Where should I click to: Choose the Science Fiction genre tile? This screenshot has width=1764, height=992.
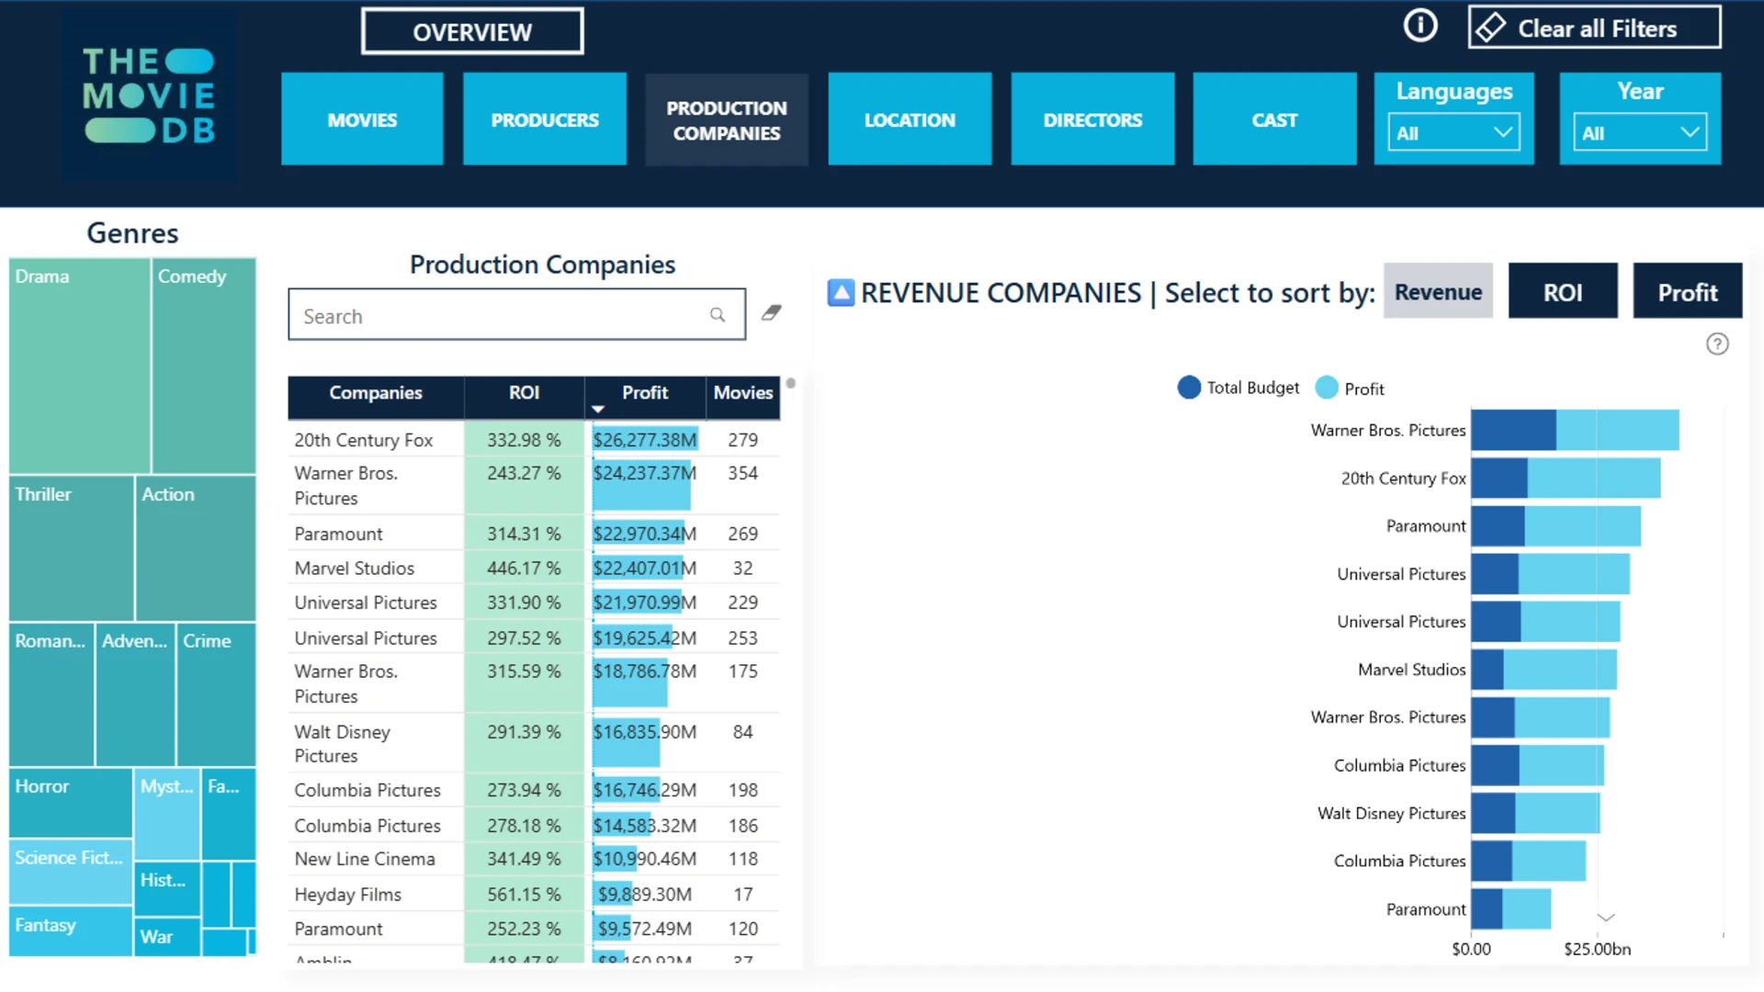coord(71,872)
